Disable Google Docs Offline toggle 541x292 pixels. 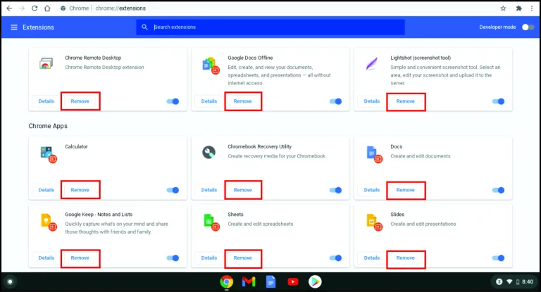(336, 101)
